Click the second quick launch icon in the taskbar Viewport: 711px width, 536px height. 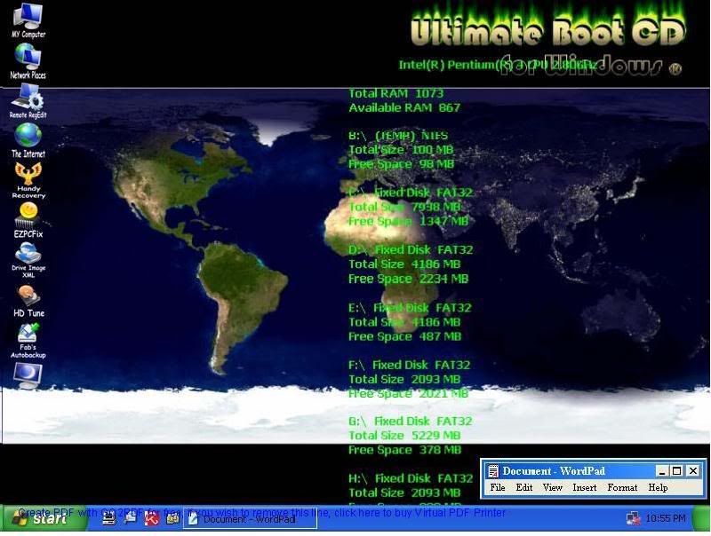click(130, 518)
